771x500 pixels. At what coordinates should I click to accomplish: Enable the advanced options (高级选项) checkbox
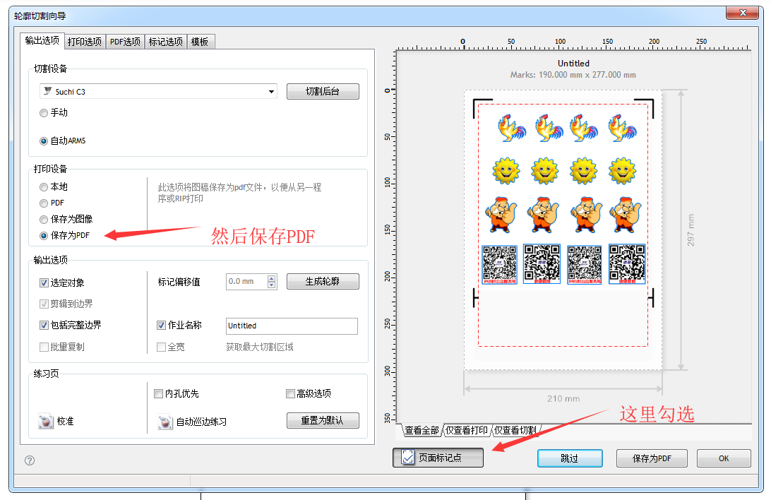[290, 393]
